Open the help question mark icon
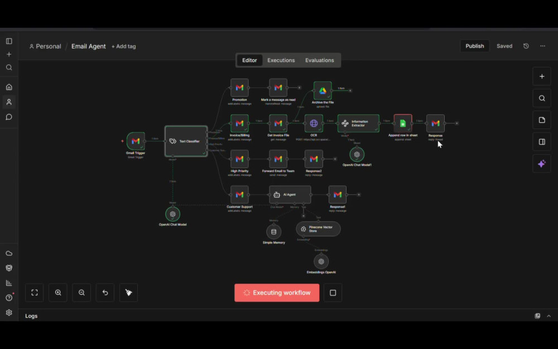Screen dimensions: 558x349 coord(9,298)
